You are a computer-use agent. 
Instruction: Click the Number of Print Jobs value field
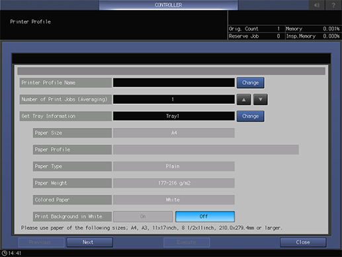click(x=174, y=99)
